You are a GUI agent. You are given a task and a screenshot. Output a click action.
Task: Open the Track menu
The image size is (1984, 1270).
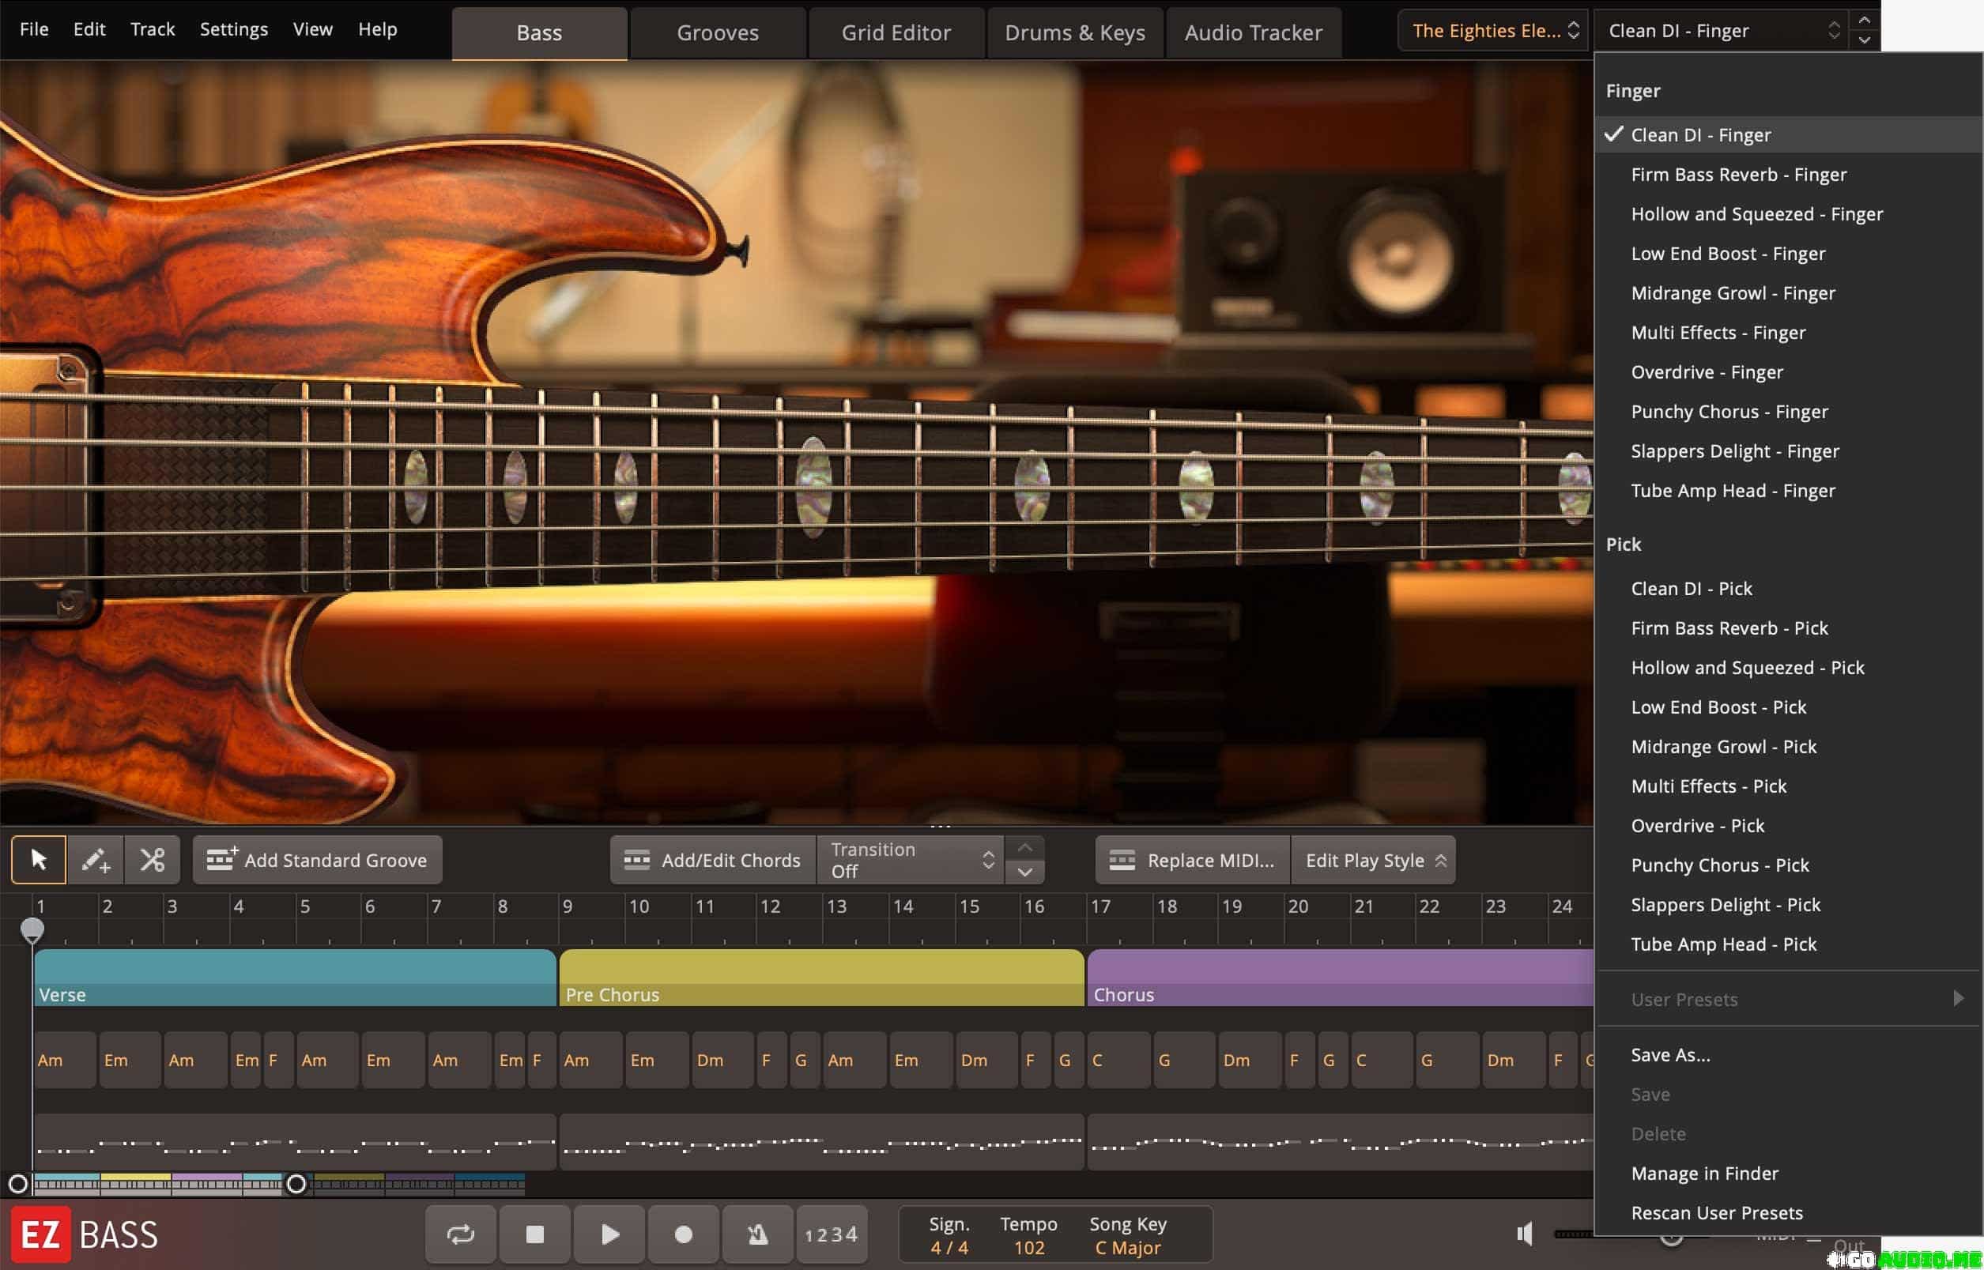coord(153,29)
